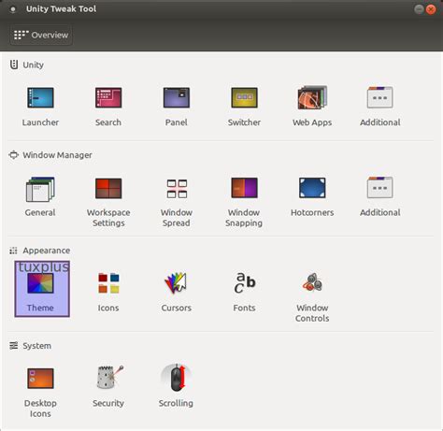
Task: Open the Window Controls icon
Action: coord(312,282)
